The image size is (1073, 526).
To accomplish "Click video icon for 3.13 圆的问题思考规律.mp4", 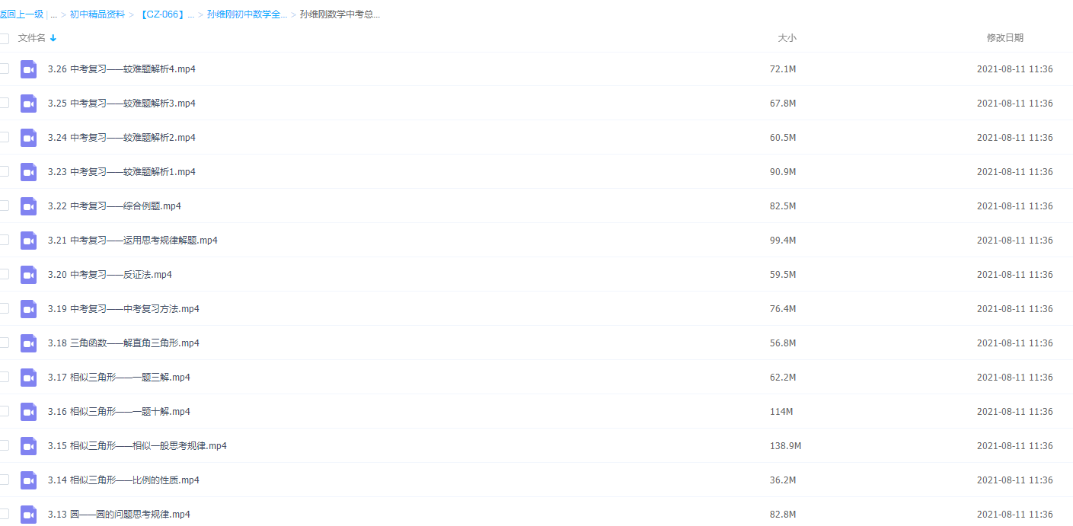I will coord(28,515).
